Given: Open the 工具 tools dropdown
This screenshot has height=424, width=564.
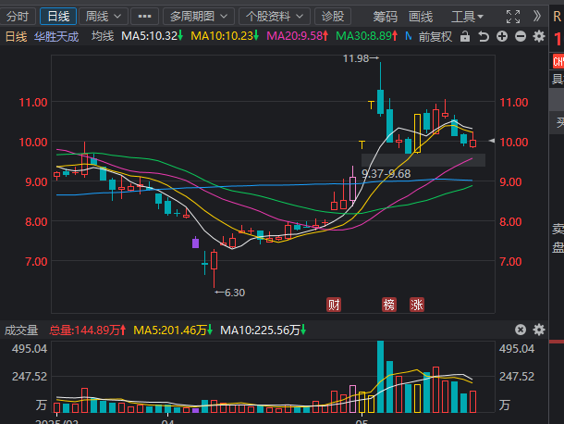Looking at the screenshot, I should [468, 16].
